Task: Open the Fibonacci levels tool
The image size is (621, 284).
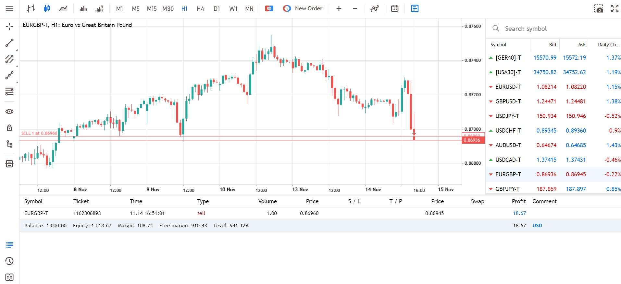Action: (x=9, y=92)
